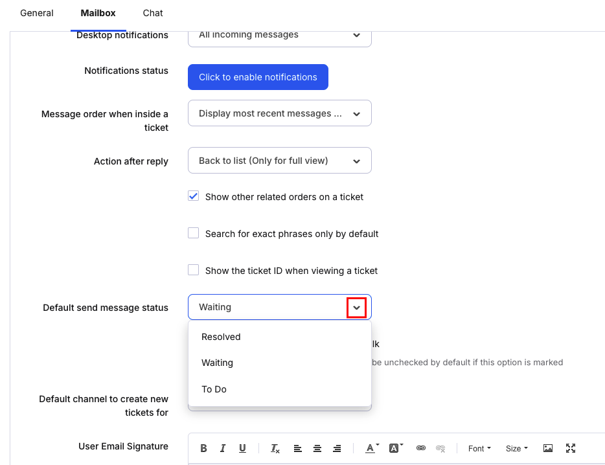Screen dimensions: 605x465
Task: Open the Size dropdown
Action: click(x=517, y=448)
